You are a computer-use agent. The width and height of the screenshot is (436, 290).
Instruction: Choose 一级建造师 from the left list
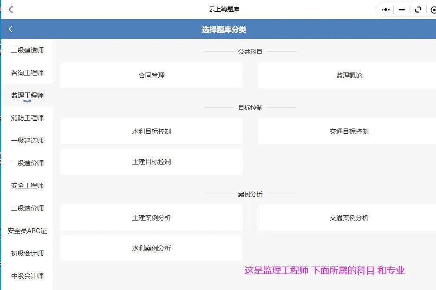pos(27,141)
